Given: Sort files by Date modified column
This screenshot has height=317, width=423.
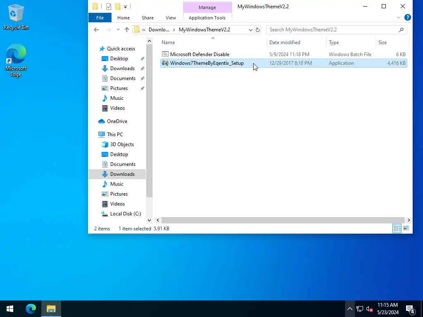Looking at the screenshot, I should click(285, 43).
